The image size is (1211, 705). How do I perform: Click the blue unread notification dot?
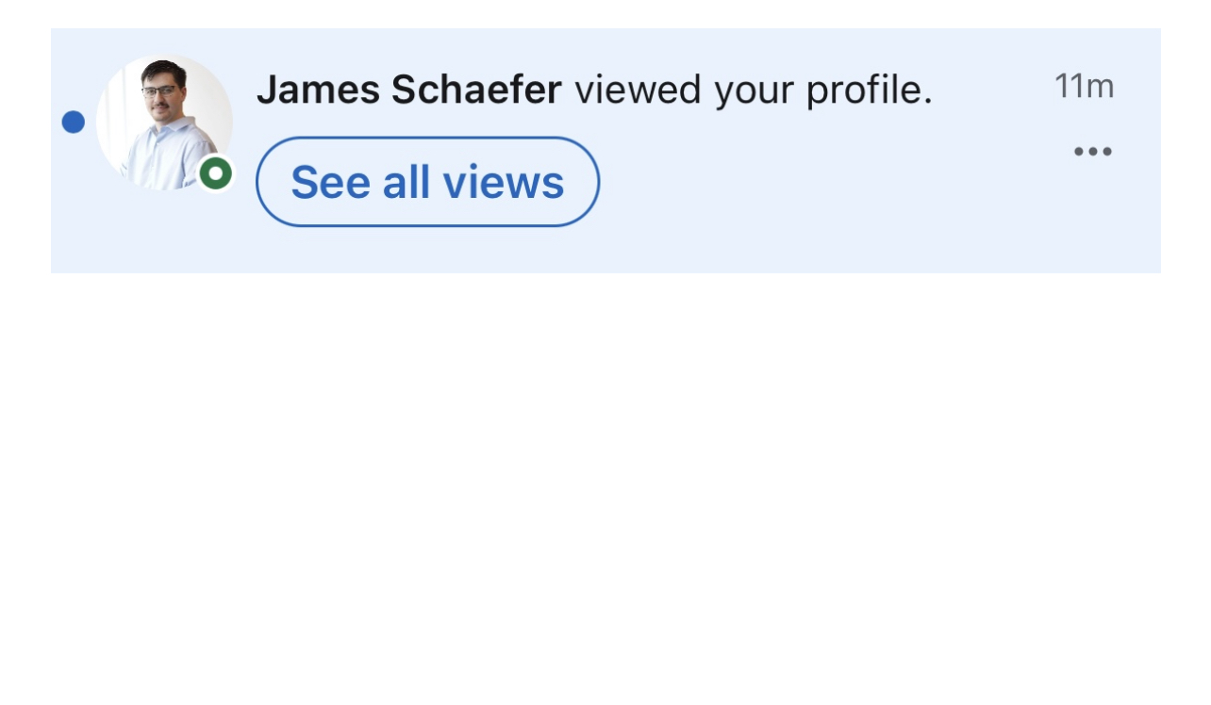[x=74, y=122]
